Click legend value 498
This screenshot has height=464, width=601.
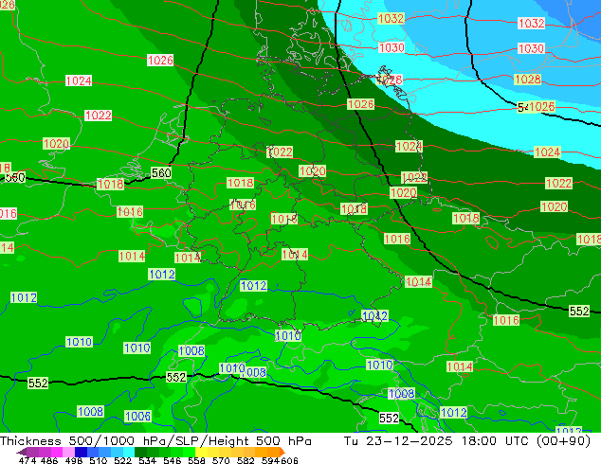click(x=74, y=460)
